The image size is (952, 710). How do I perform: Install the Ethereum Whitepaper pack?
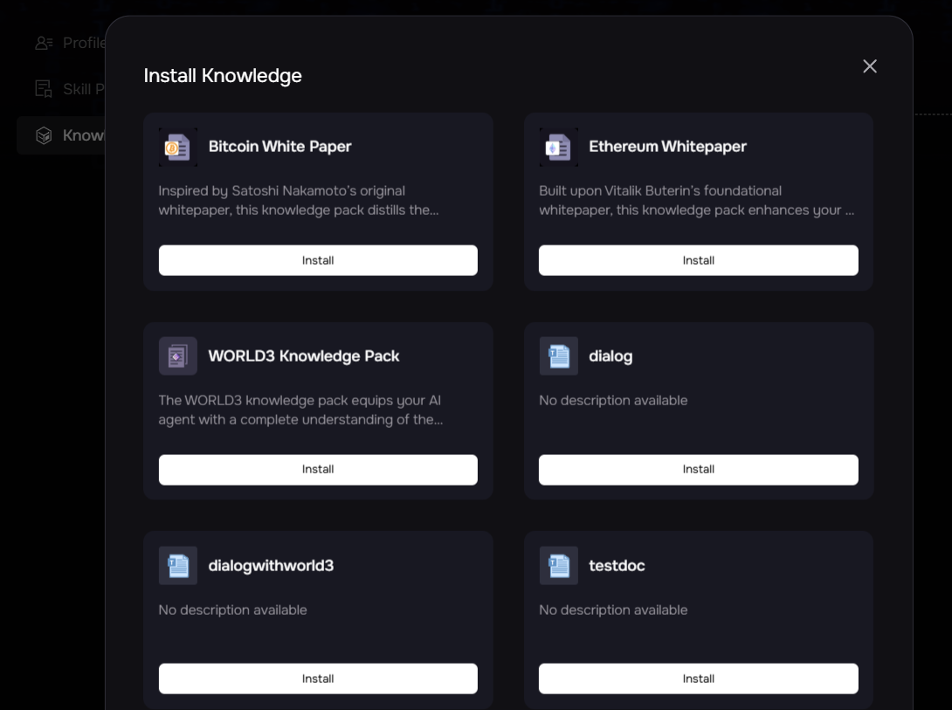click(x=698, y=260)
